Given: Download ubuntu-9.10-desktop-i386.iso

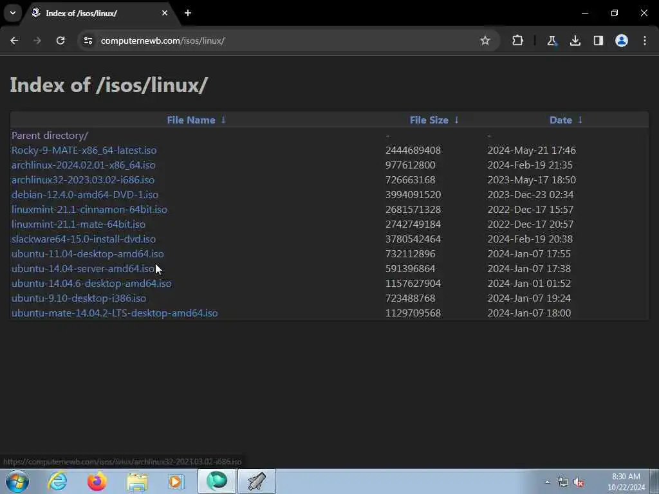Looking at the screenshot, I should tap(79, 298).
